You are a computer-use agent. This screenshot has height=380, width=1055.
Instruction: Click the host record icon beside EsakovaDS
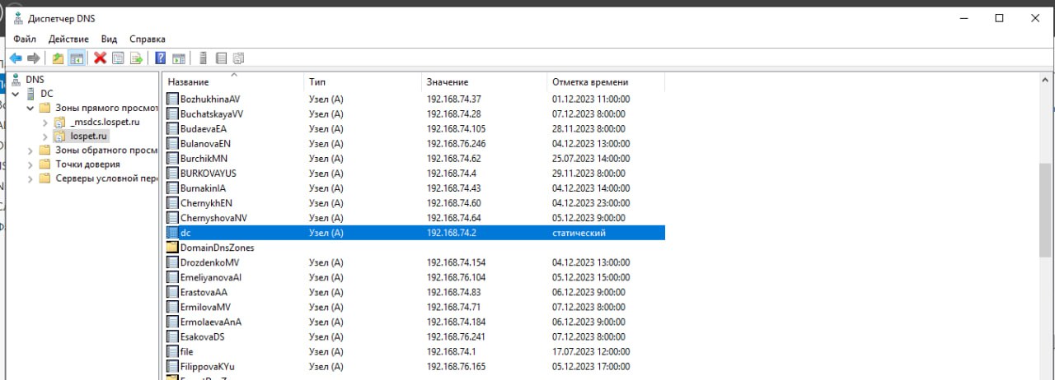172,336
